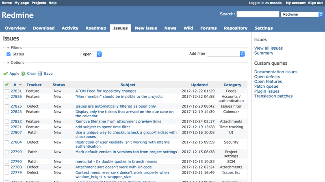
Task: Open the Status open dropdown
Action: pos(91,54)
